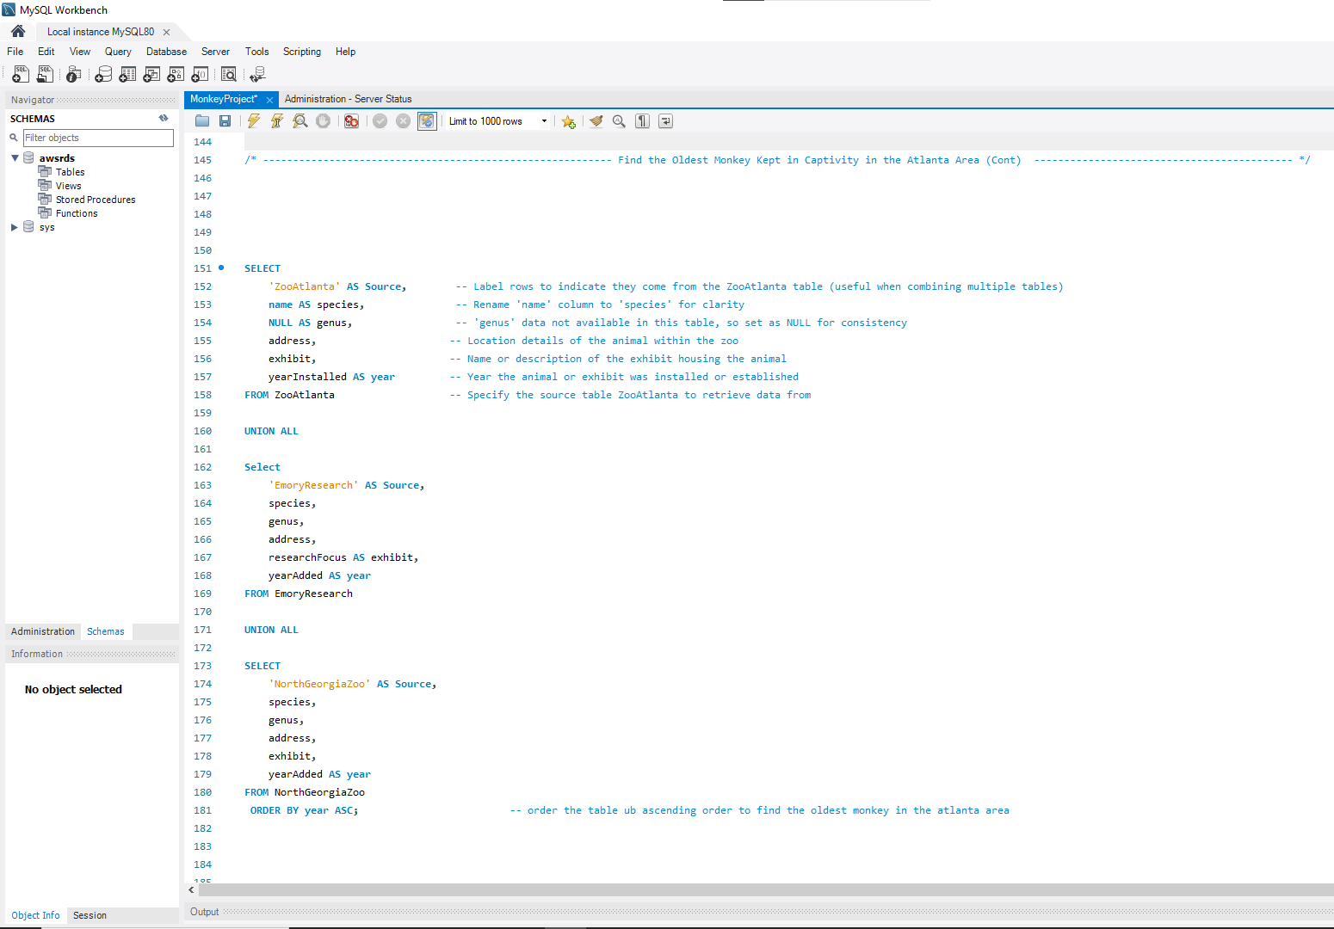
Task: Click the line 151 statement marker dot
Action: point(221,268)
